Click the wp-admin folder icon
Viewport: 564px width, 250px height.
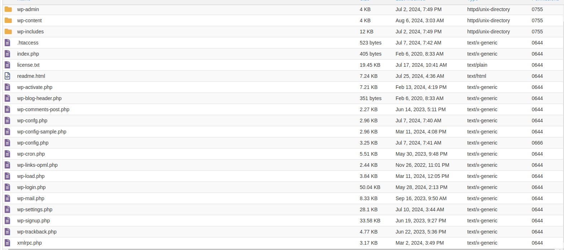point(8,9)
